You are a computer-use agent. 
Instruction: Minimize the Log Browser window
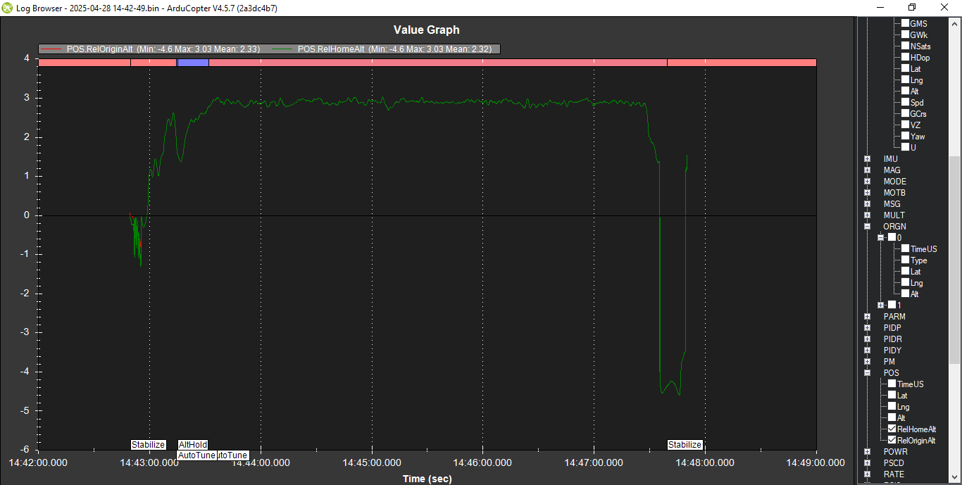coord(880,7)
